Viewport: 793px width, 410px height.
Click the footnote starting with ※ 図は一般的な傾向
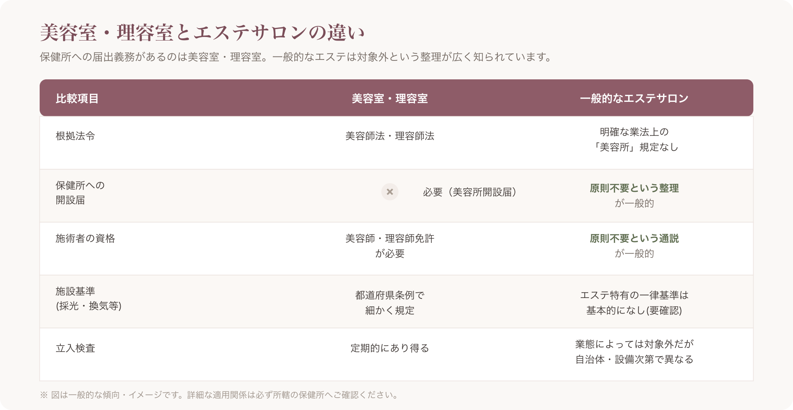219,395
